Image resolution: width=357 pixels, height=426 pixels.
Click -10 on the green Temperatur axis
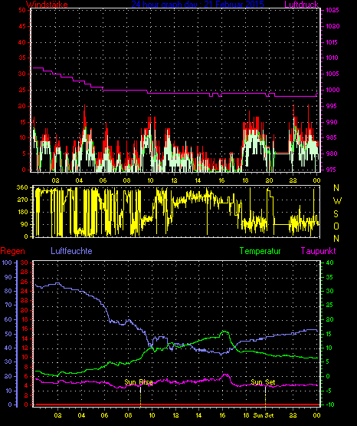(329, 405)
